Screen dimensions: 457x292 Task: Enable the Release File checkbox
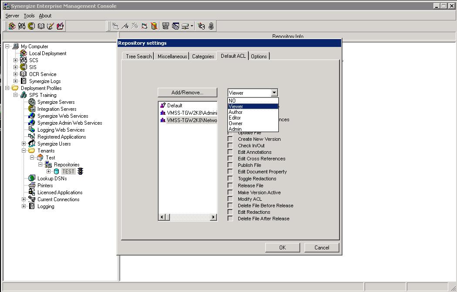click(230, 186)
